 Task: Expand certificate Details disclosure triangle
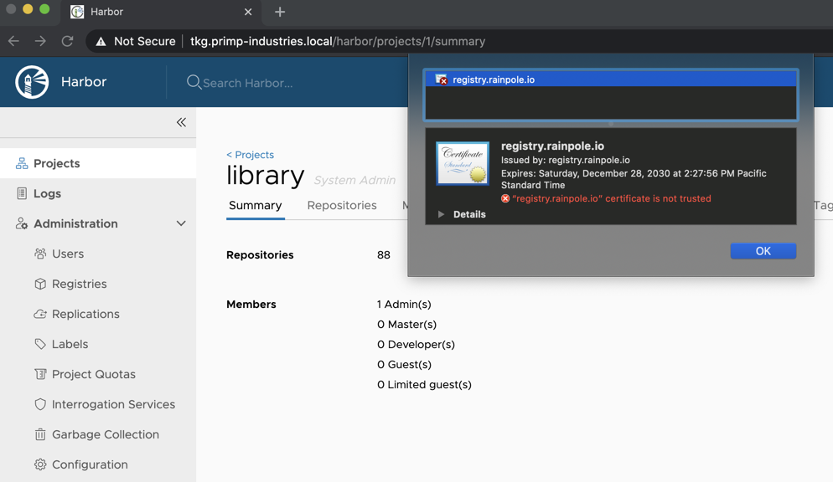click(x=442, y=214)
